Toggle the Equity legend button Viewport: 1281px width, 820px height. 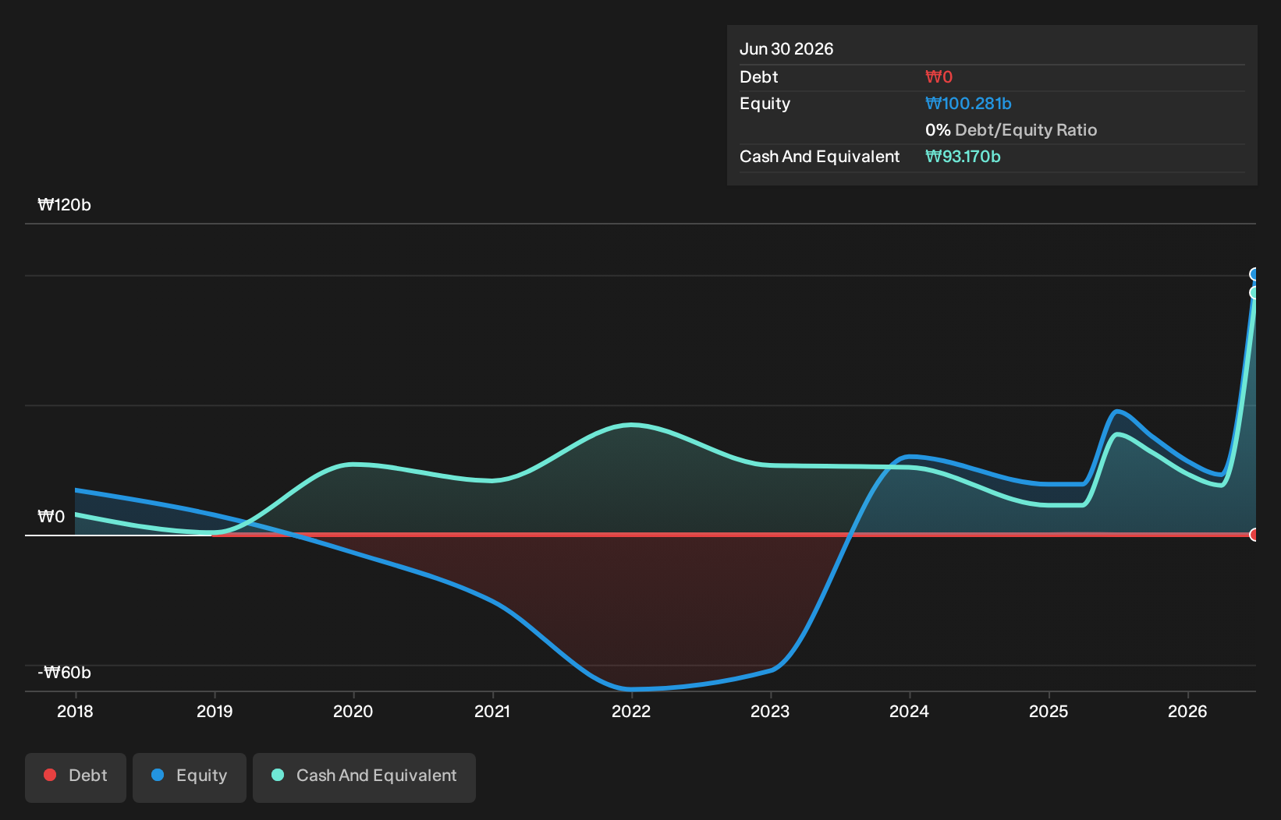coord(190,777)
